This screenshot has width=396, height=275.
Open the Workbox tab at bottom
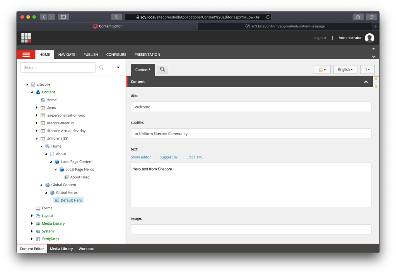click(86, 249)
